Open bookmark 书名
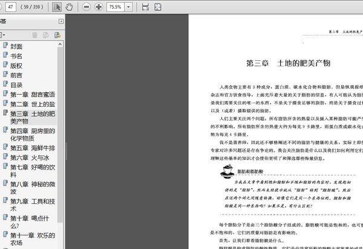The image size is (363, 249). tap(16, 56)
